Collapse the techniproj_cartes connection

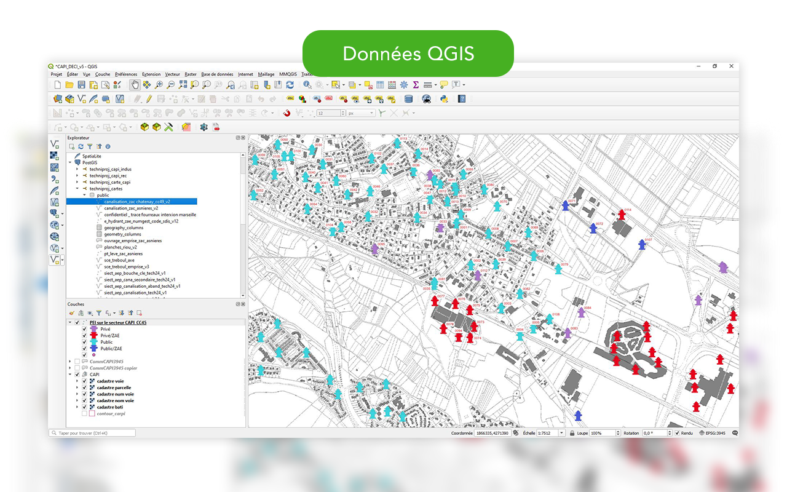77,189
